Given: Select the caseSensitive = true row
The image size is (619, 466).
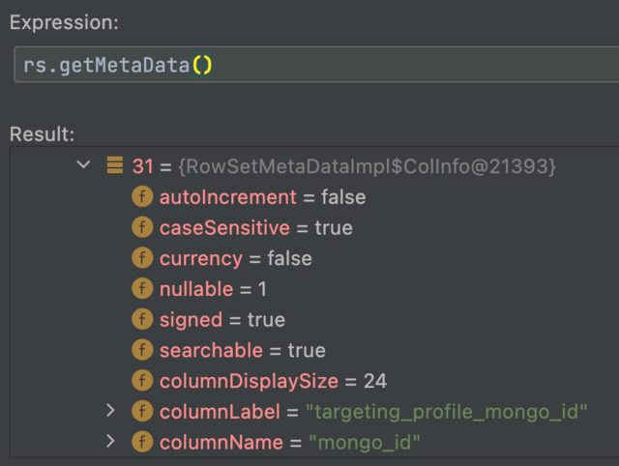Looking at the screenshot, I should click(314, 227).
